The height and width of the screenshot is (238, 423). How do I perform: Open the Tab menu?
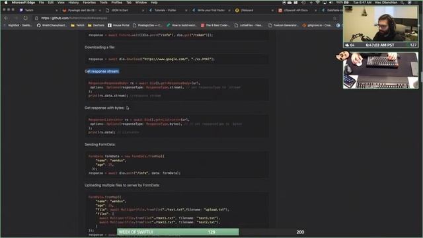pos(129,3)
